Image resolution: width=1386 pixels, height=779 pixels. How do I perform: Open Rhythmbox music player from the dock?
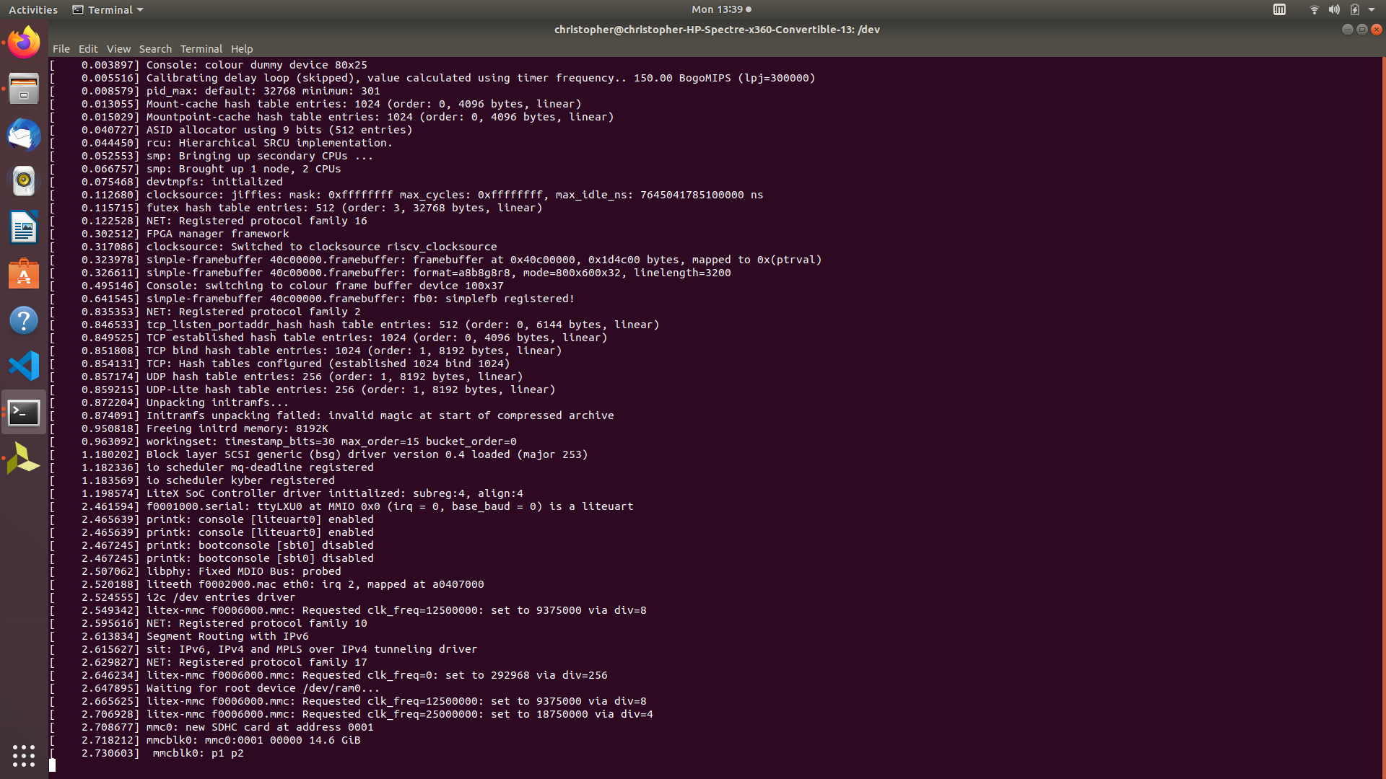click(24, 181)
